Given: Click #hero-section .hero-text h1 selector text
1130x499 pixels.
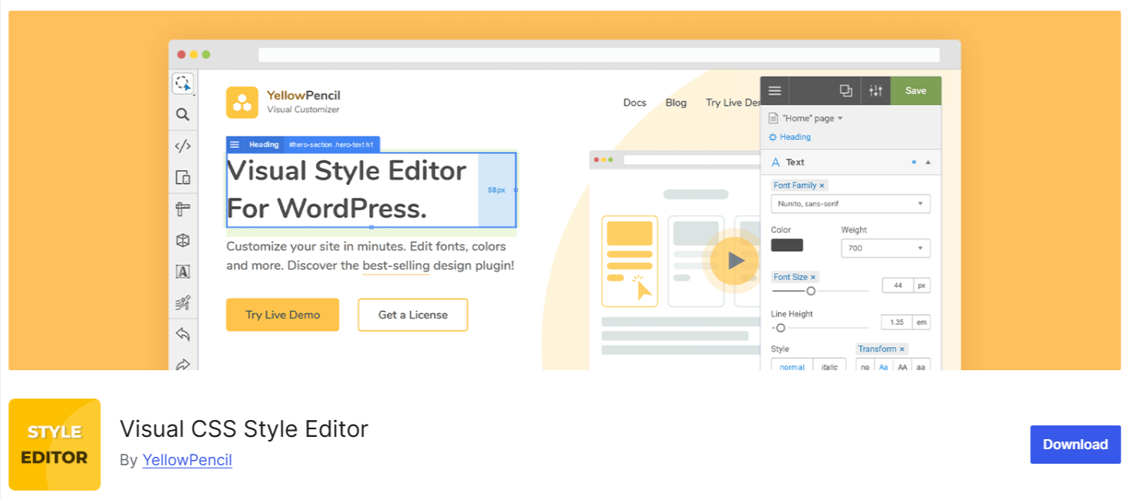Looking at the screenshot, I should [x=331, y=144].
